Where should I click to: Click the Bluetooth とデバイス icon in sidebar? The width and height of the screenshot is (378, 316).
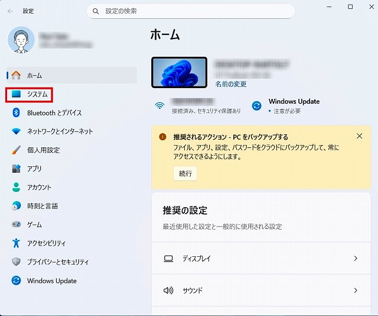click(17, 112)
